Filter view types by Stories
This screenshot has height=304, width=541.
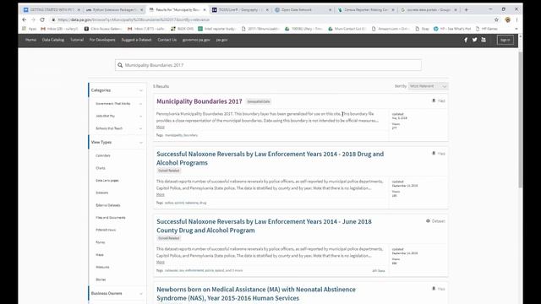pyautogui.click(x=101, y=280)
